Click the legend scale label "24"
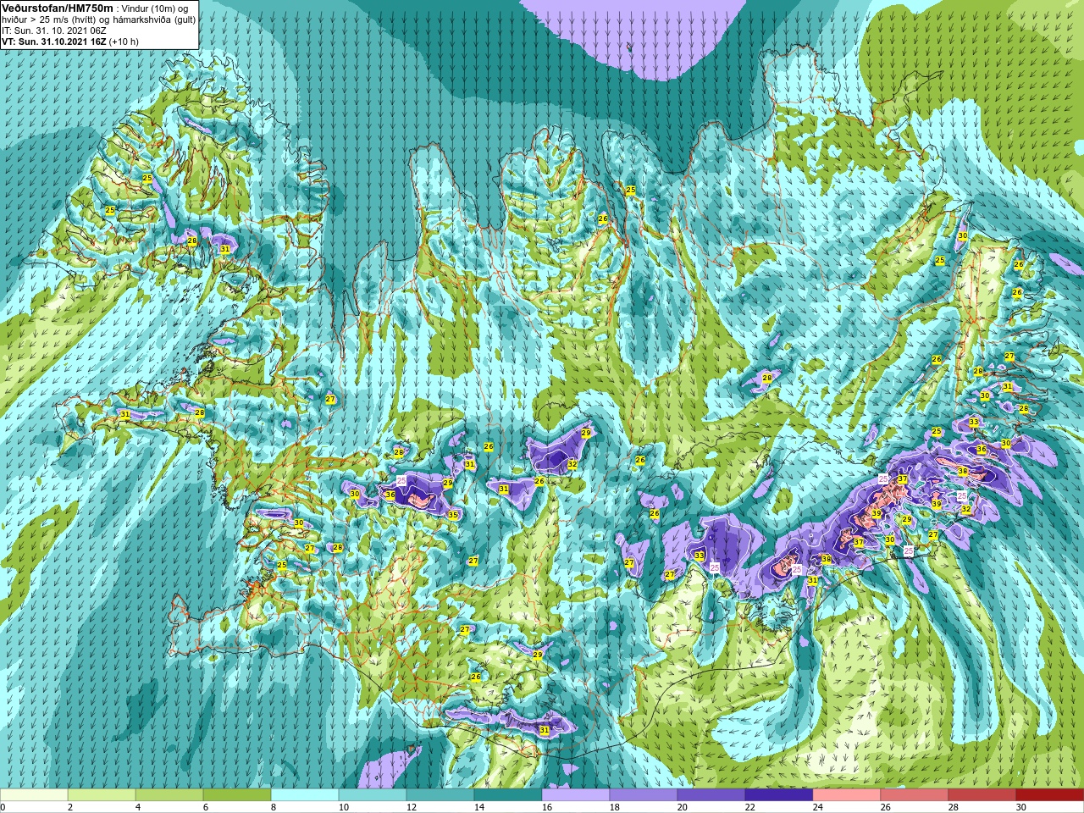Viewport: 1084px width, 813px height. click(818, 807)
